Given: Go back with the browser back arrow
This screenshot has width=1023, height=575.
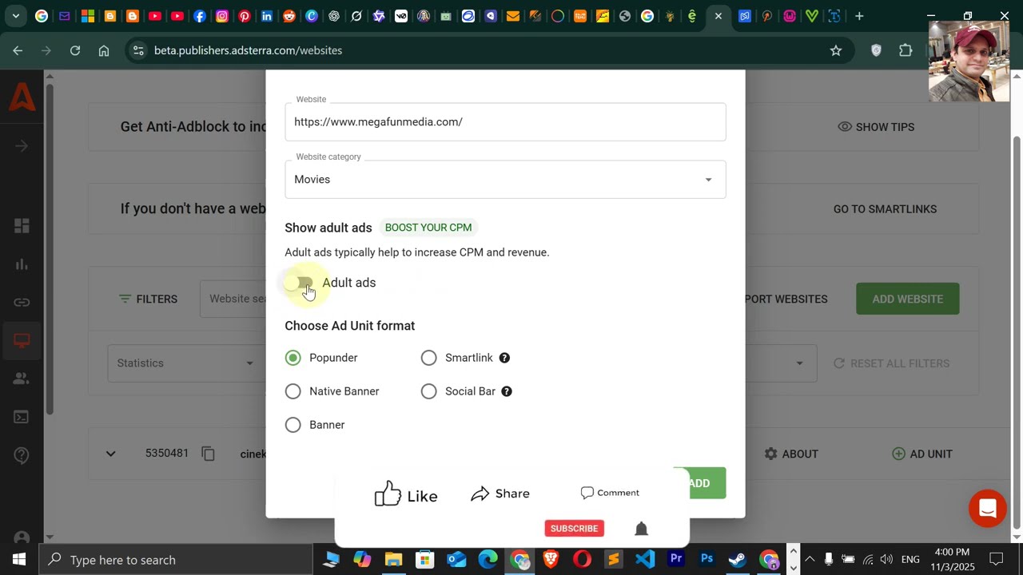Looking at the screenshot, I should (x=18, y=50).
